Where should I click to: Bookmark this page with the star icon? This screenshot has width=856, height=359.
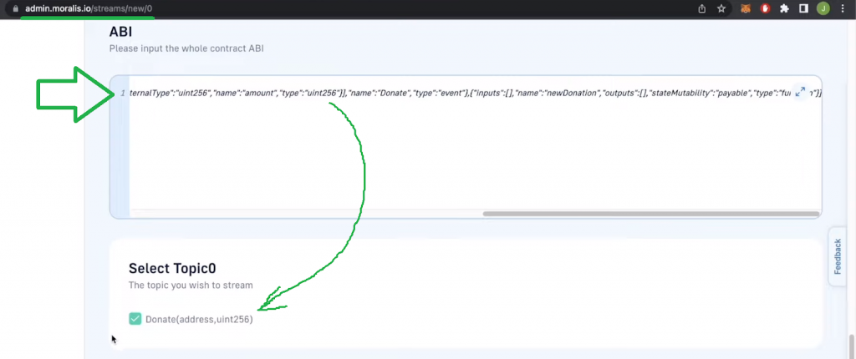click(721, 8)
